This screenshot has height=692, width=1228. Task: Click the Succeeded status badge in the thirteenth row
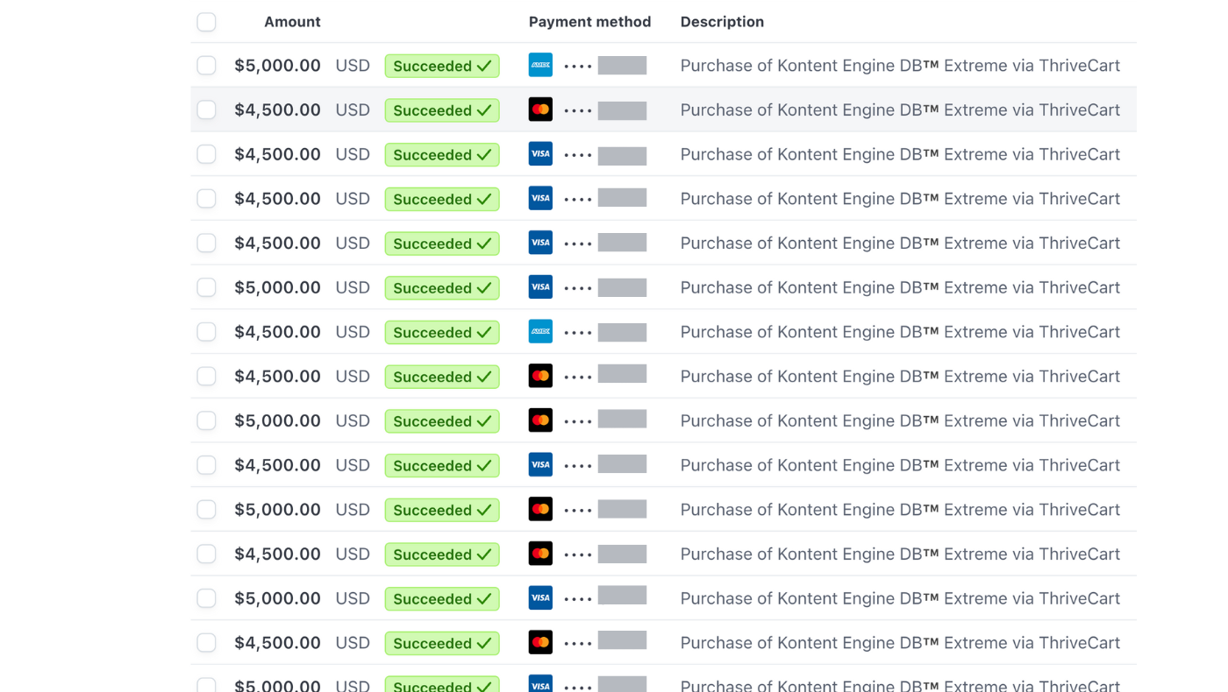point(442,599)
